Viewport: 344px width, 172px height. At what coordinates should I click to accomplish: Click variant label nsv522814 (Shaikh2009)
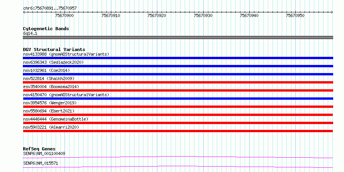point(49,78)
